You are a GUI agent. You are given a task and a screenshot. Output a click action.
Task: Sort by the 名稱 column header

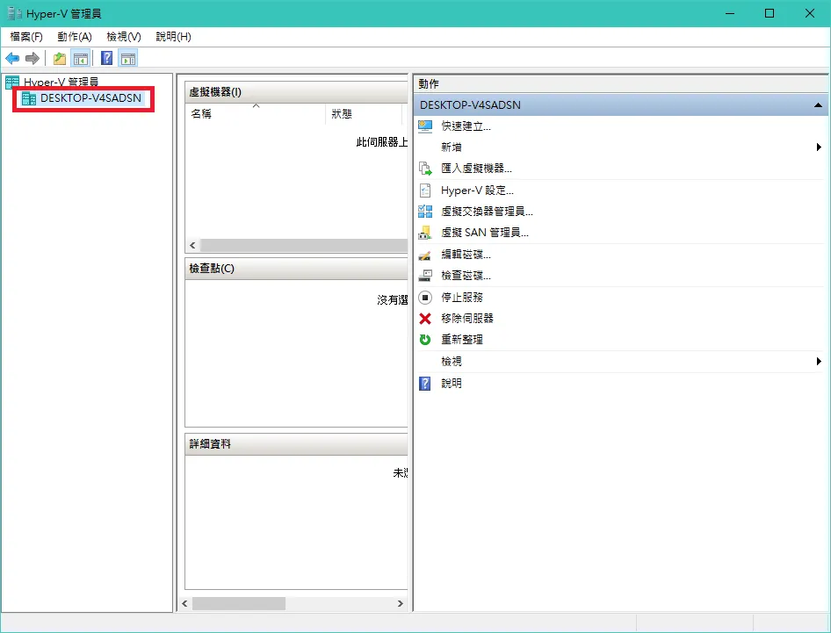point(255,114)
